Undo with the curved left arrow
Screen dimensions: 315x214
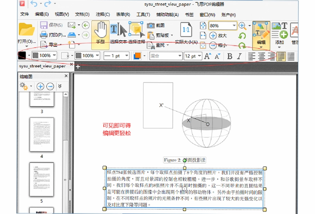pos(34,4)
